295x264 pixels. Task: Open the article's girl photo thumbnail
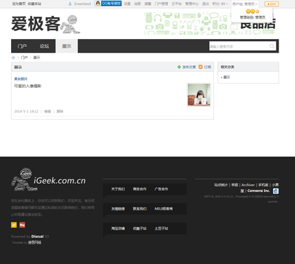tap(199, 95)
